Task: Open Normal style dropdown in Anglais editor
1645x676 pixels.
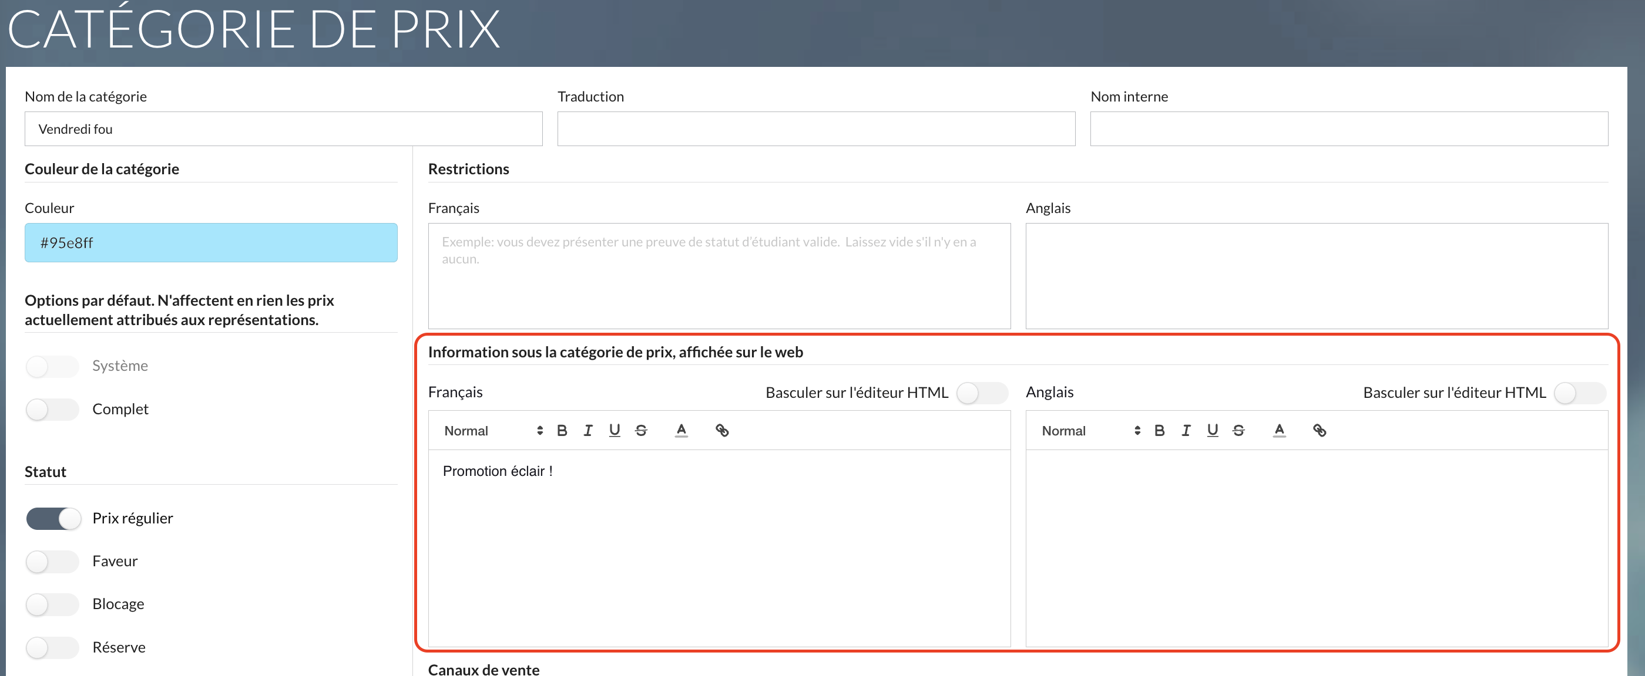Action: point(1091,431)
